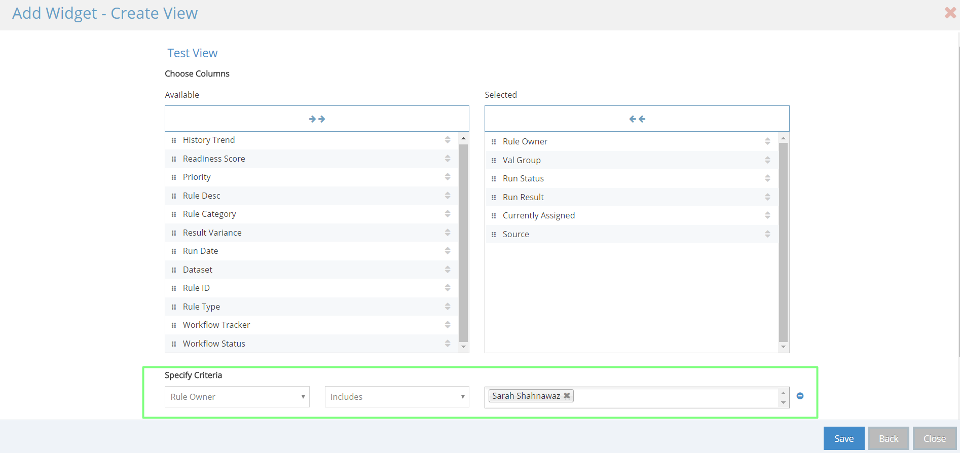The width and height of the screenshot is (960, 453).
Task: Click reorder arrows on Priority row
Action: (448, 177)
